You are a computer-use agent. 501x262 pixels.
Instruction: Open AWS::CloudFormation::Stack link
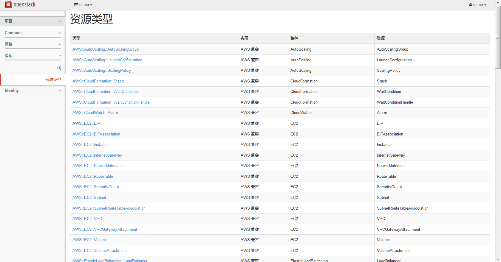pos(98,81)
